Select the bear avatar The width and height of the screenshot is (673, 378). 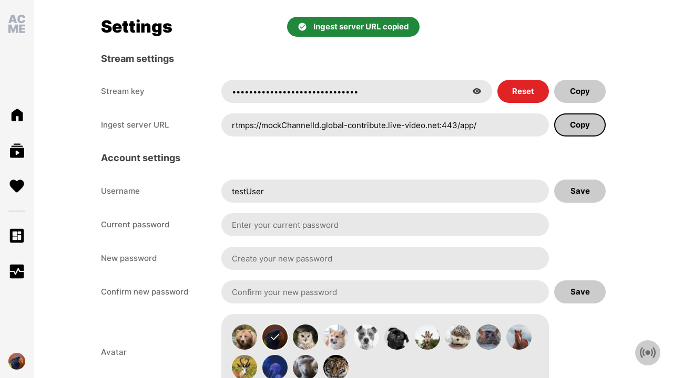(x=244, y=337)
